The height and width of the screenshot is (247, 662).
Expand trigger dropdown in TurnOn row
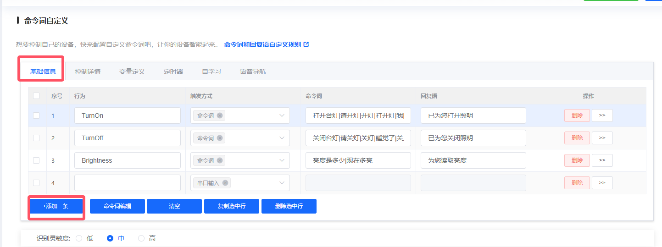click(282, 115)
